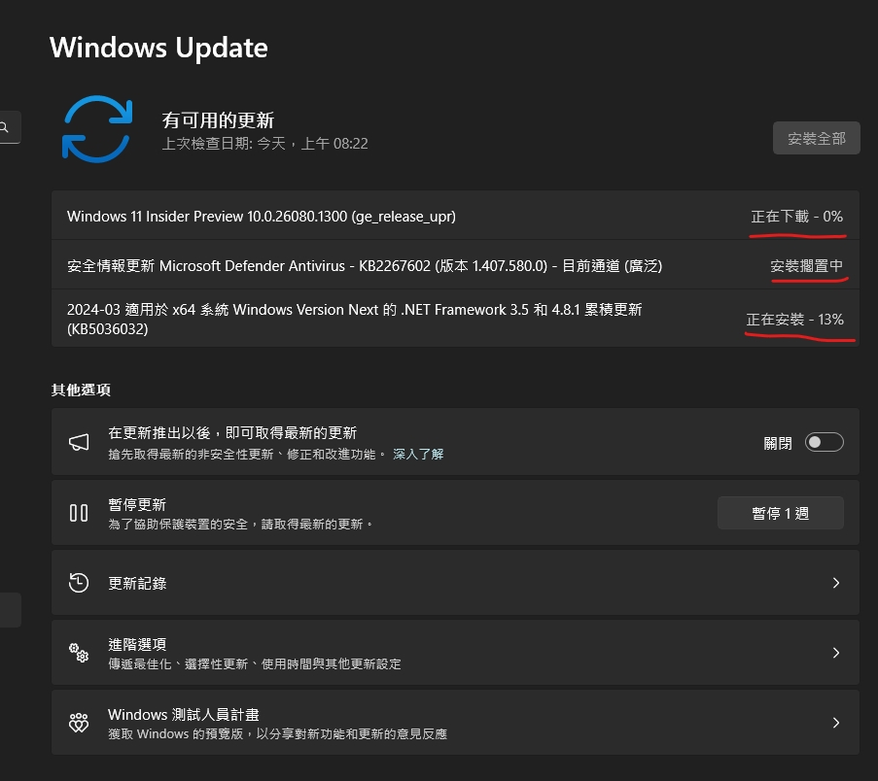Expand 更新記錄 with its chevron arrow
Screen dimensions: 878x781
[836, 583]
